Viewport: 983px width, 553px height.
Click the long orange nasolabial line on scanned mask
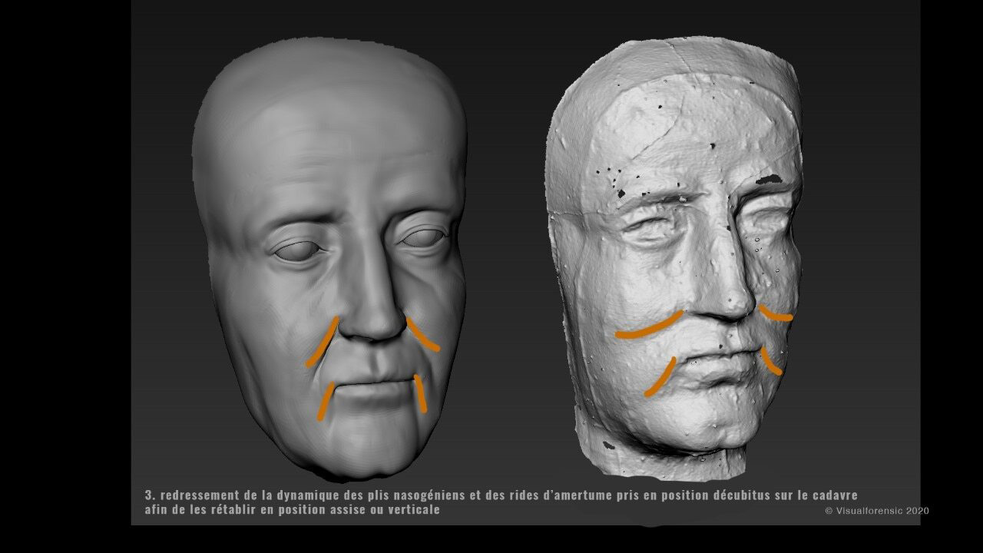(649, 328)
